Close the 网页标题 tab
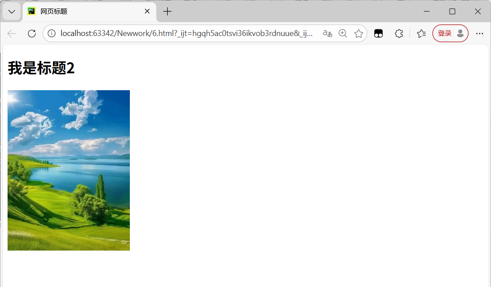 tap(147, 11)
